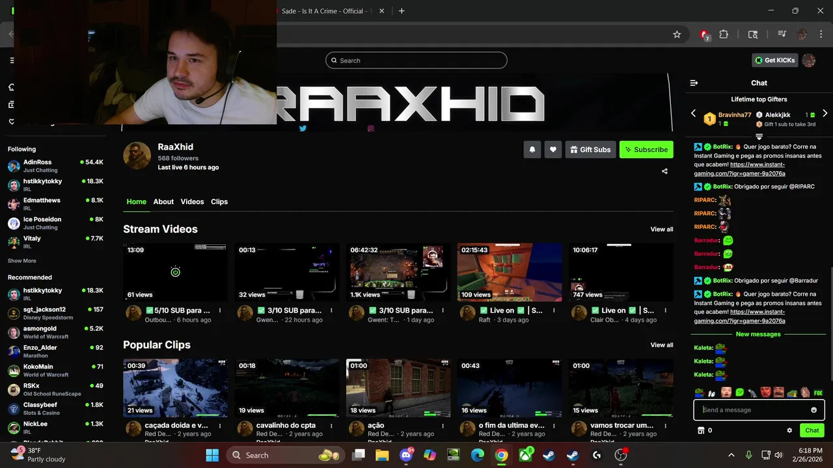
Task: Open chat settings gear icon
Action: 789,430
